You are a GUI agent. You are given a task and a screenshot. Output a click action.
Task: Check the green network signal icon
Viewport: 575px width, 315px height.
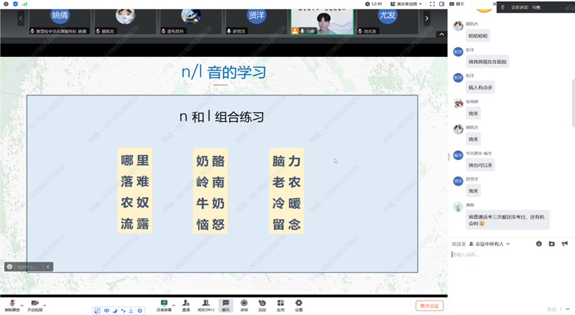pyautogui.click(x=24, y=4)
